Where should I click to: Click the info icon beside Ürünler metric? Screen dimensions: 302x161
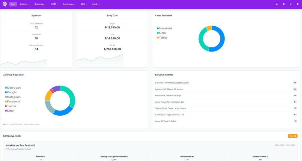[44, 157]
